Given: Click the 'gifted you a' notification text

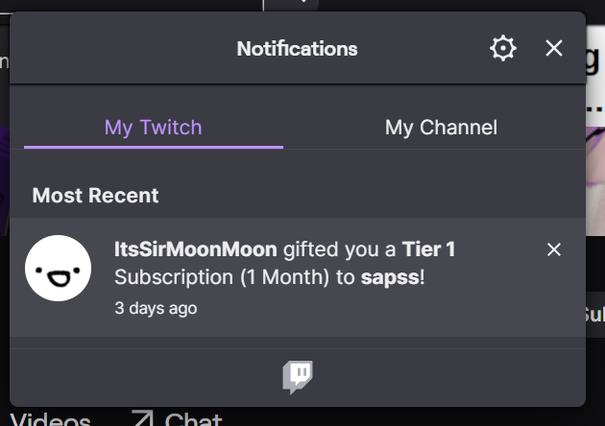Looking at the screenshot, I should pyautogui.click(x=340, y=250).
